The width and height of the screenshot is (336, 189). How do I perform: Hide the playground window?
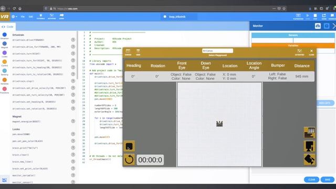tap(138, 52)
